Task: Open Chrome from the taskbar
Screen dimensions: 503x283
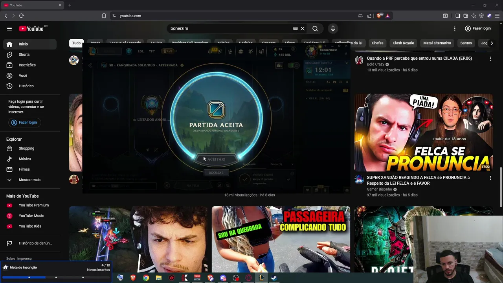Action: click(146, 278)
